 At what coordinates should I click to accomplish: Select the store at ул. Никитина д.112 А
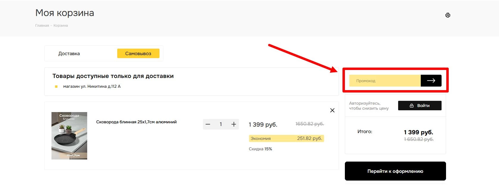[92, 87]
